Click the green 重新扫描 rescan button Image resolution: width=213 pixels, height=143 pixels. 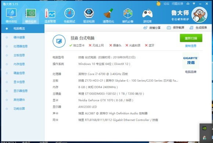(191, 38)
